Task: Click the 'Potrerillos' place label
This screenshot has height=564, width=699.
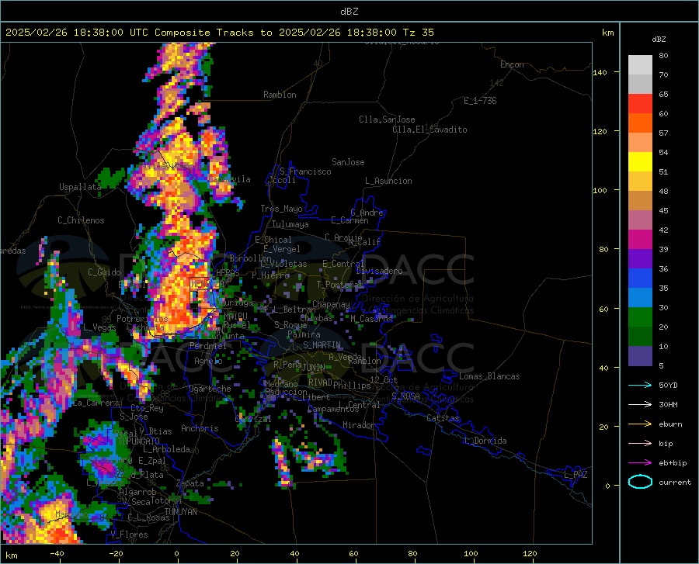Action: [142, 319]
